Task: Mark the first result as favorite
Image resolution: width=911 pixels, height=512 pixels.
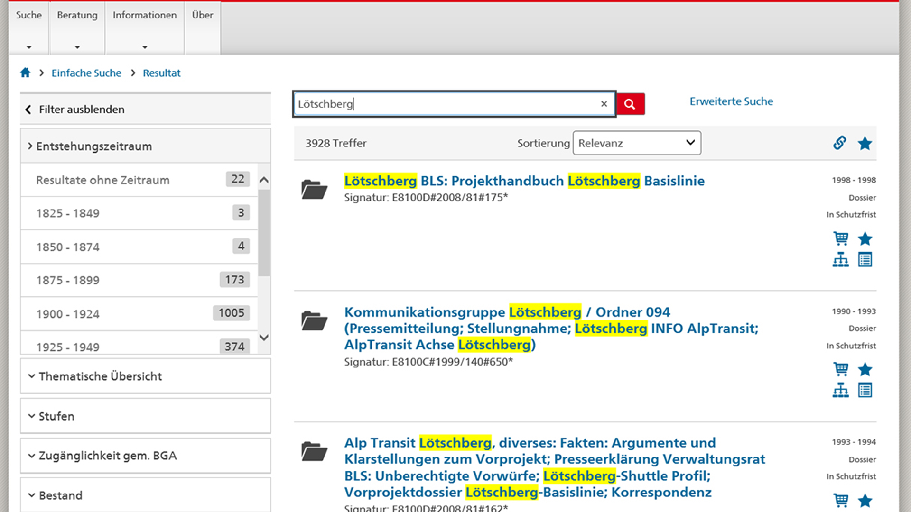Action: point(865,239)
